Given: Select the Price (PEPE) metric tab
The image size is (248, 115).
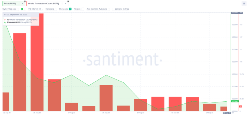Looking at the screenshot, I should click(10, 3).
